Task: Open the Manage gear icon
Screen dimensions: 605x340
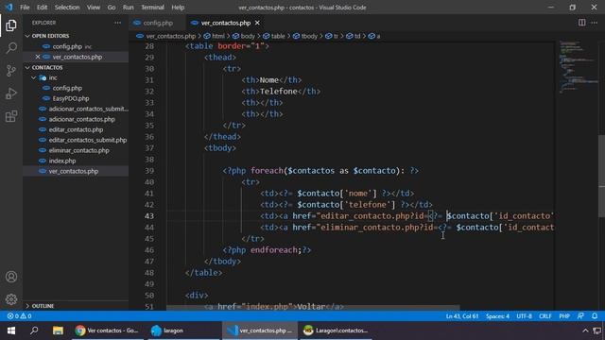Action: pos(11,299)
